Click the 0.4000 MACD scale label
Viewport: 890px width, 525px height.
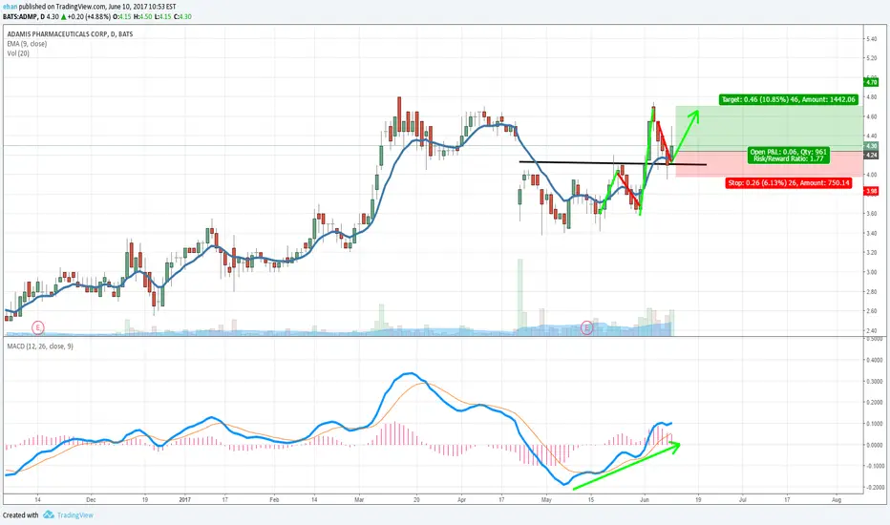point(877,360)
